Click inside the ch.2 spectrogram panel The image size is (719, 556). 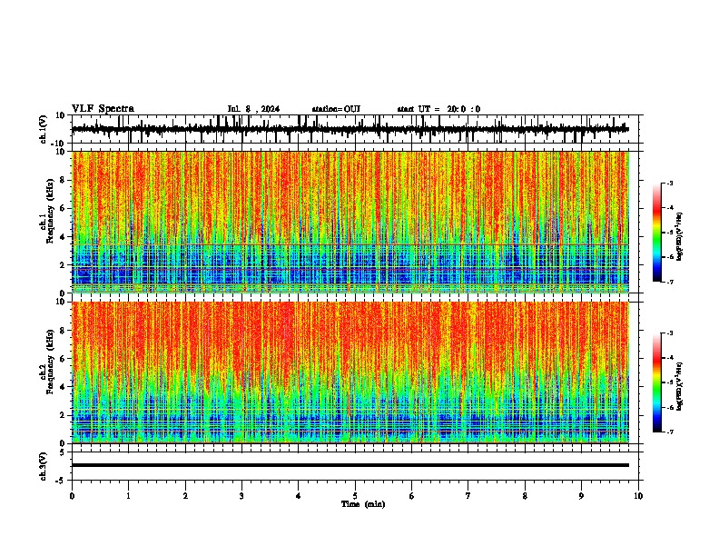click(x=350, y=372)
